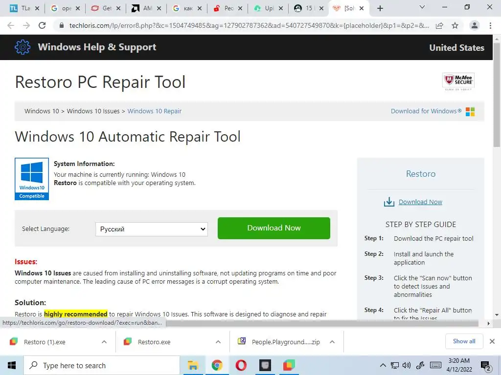Launch Opera from the taskbar
The width and height of the screenshot is (501, 375).
(241, 365)
